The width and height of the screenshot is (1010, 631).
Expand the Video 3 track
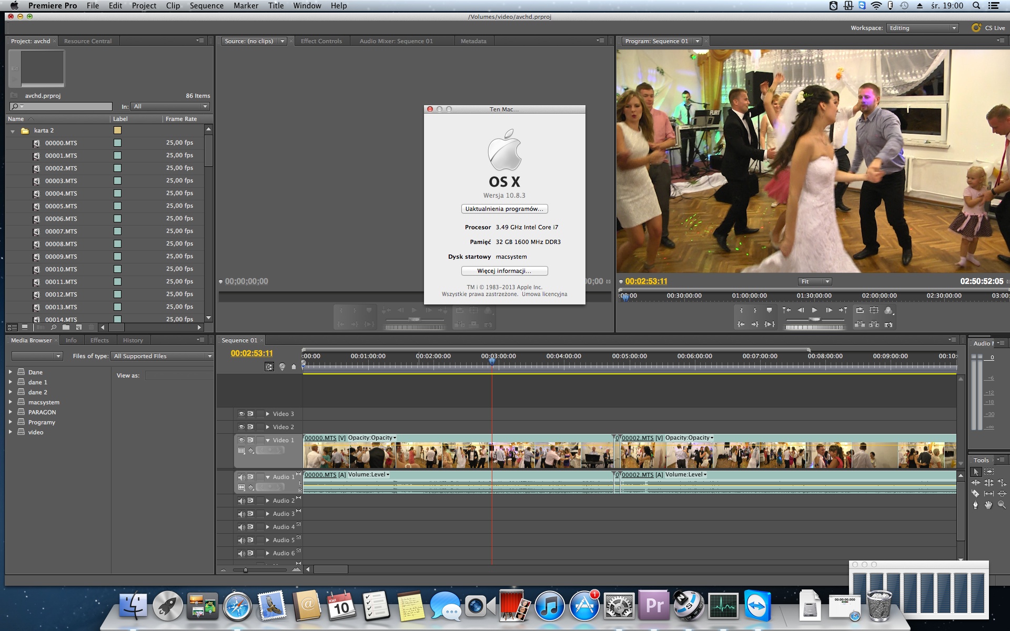(267, 414)
